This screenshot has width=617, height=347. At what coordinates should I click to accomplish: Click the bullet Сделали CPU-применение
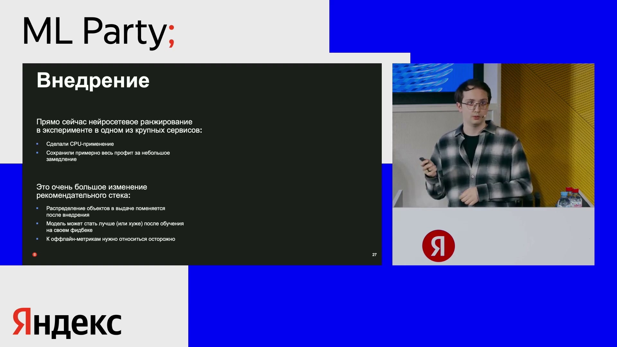coord(80,144)
